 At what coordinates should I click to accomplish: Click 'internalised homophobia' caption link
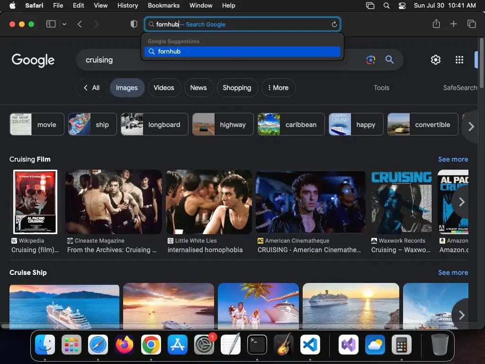point(205,250)
